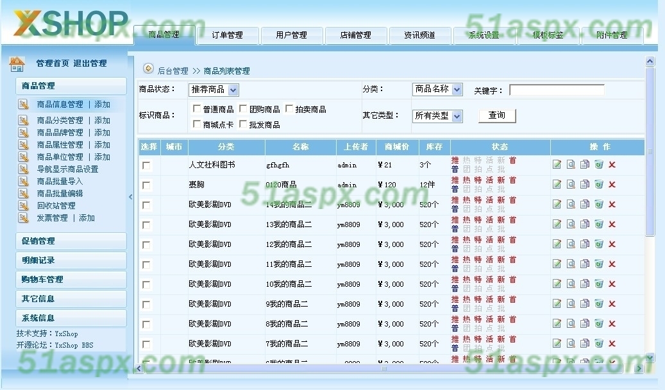Check the 团购商品 checkbox
The image size is (665, 390).
tap(243, 108)
